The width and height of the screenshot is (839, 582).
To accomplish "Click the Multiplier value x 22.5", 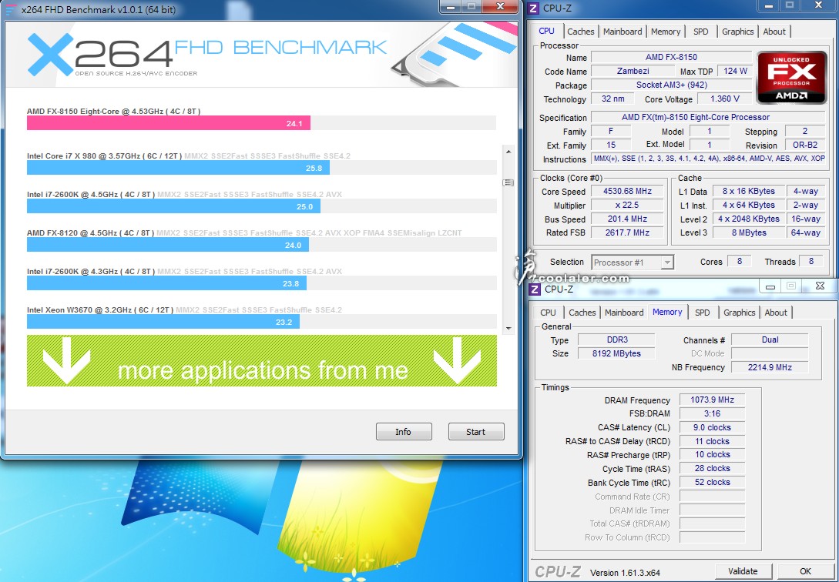I will coord(627,206).
